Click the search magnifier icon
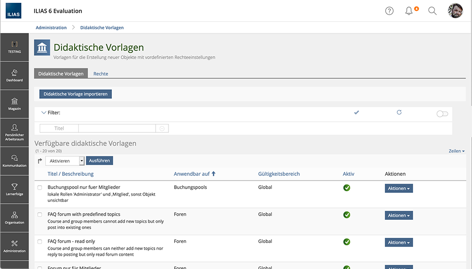 coord(432,11)
